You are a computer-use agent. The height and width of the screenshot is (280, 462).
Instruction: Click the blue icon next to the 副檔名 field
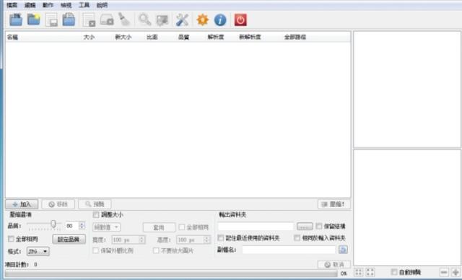pos(343,250)
